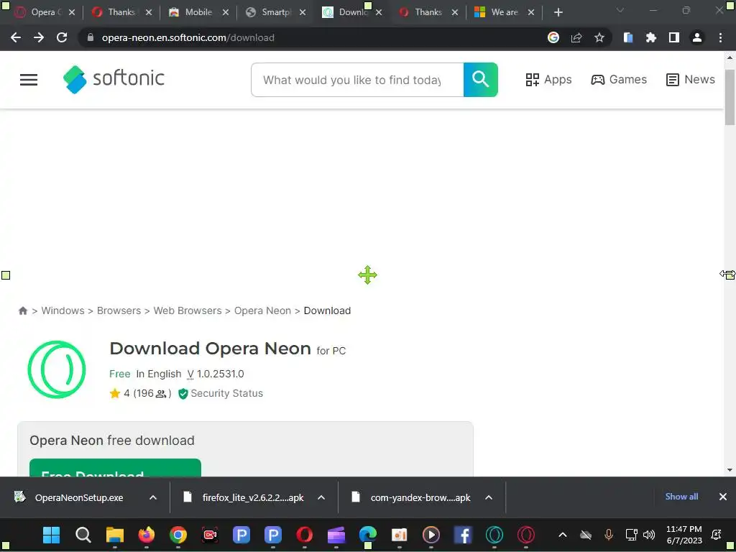Open the taskbar clock and date

(x=684, y=535)
